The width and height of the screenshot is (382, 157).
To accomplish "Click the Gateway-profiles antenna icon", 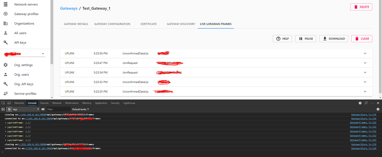I will click(x=6, y=14).
